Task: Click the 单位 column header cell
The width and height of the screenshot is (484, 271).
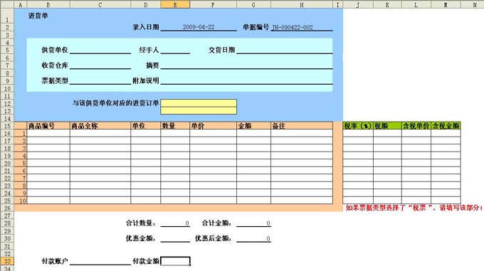Action: coord(146,126)
